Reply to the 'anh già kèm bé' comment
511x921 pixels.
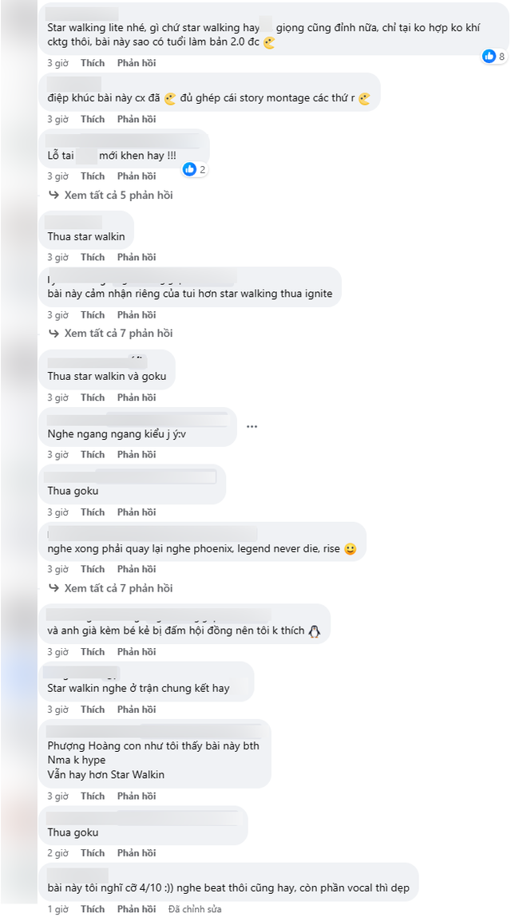click(x=137, y=652)
